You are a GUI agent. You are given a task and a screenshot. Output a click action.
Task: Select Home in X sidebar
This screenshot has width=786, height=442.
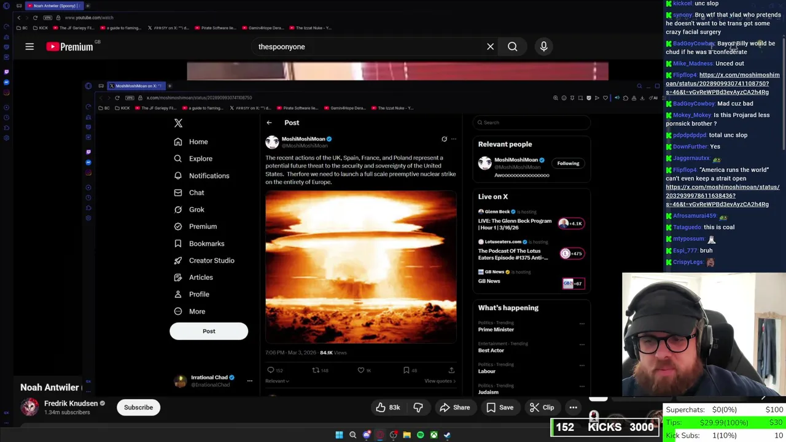tap(191, 142)
